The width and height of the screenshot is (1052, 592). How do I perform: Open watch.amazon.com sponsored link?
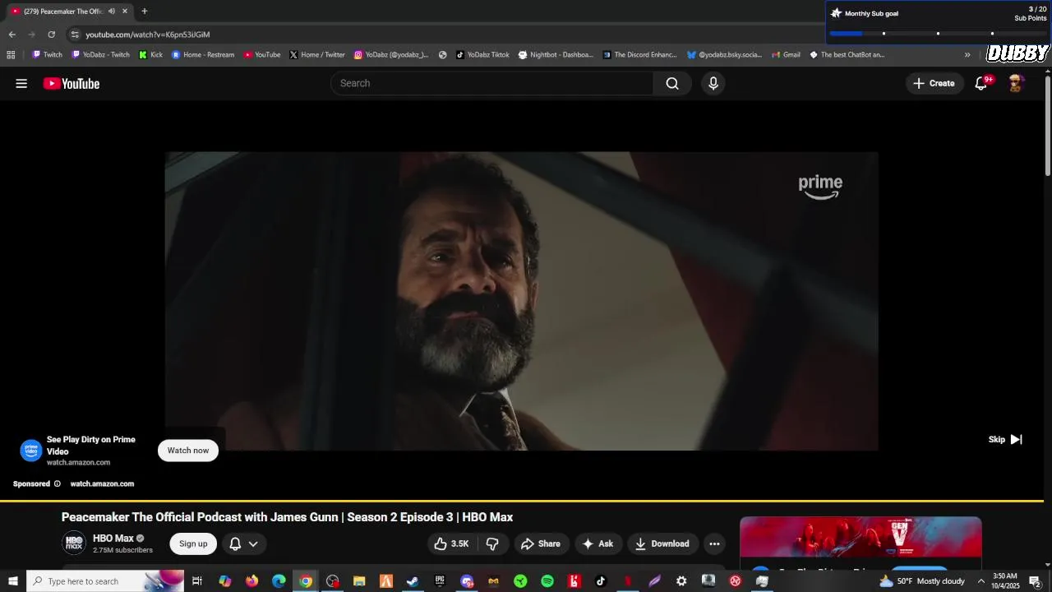102,483
